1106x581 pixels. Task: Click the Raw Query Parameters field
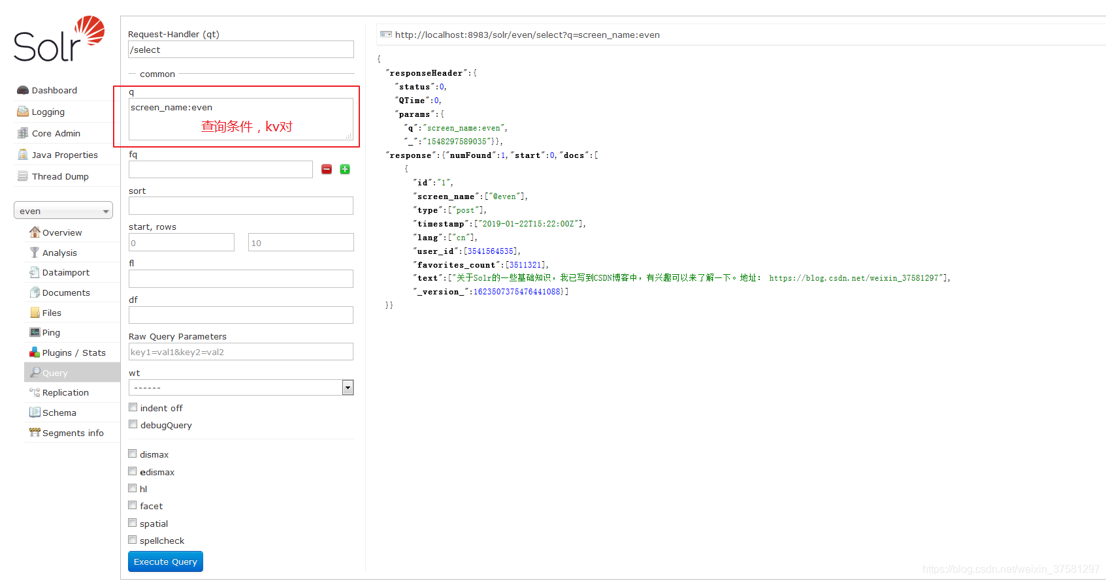pyautogui.click(x=241, y=352)
